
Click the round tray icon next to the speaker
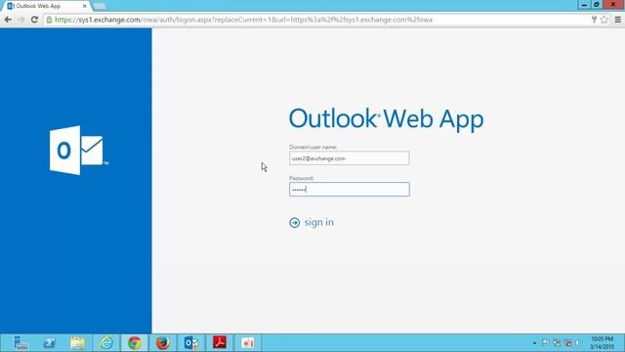point(568,343)
